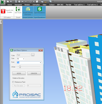Image resolution: width=102 pixels, height=104 pixels.
Task: Open Tool add-ins 2 tab
Action: (x=92, y=5)
